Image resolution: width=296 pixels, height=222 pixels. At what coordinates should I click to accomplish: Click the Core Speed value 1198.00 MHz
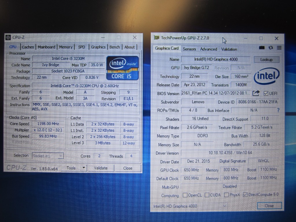48,124
